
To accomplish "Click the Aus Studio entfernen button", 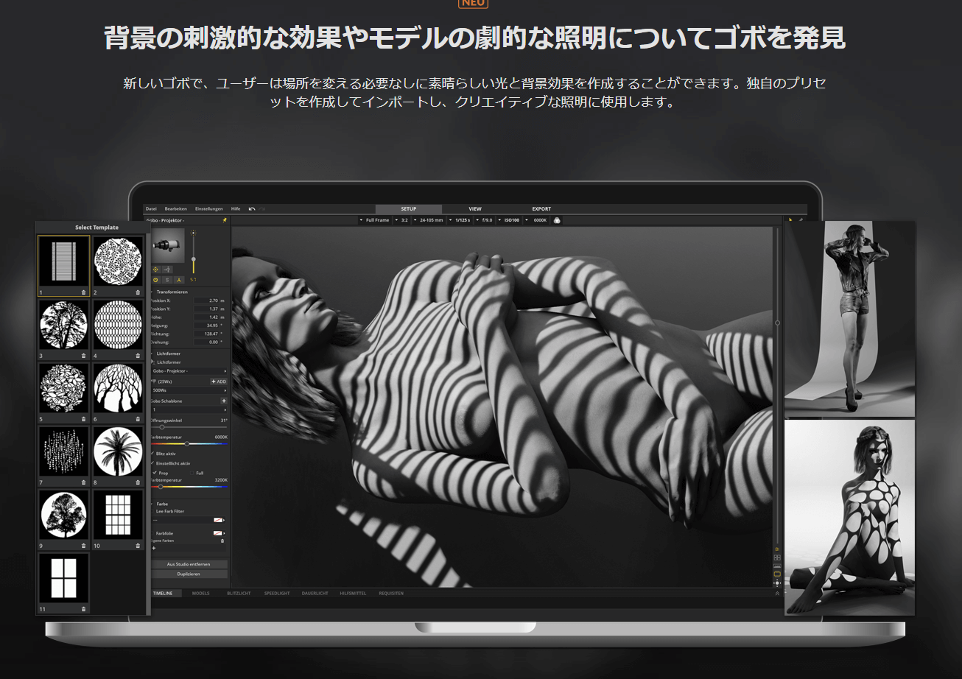I will click(189, 564).
